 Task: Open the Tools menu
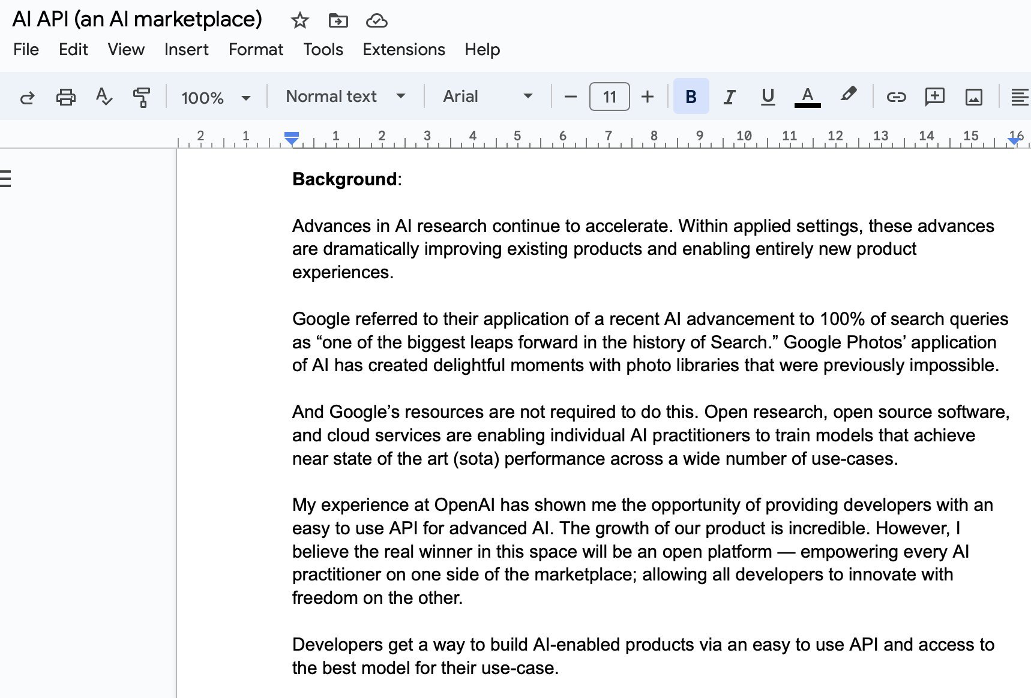click(x=323, y=50)
